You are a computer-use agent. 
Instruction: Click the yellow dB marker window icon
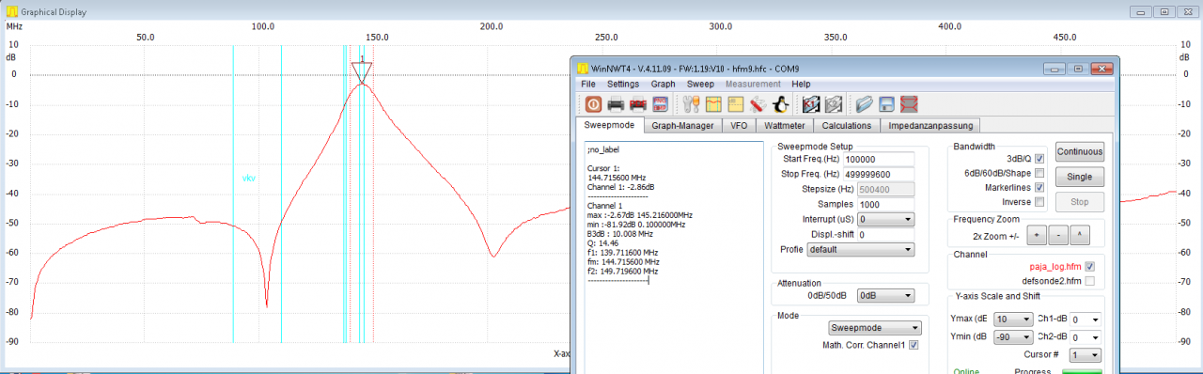tap(735, 104)
